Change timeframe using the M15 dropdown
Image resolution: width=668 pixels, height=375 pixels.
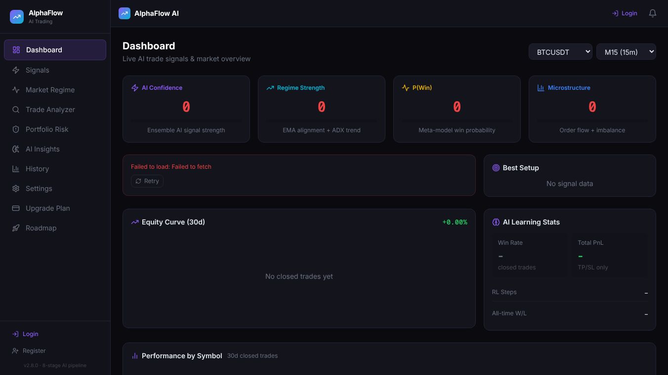pos(626,51)
